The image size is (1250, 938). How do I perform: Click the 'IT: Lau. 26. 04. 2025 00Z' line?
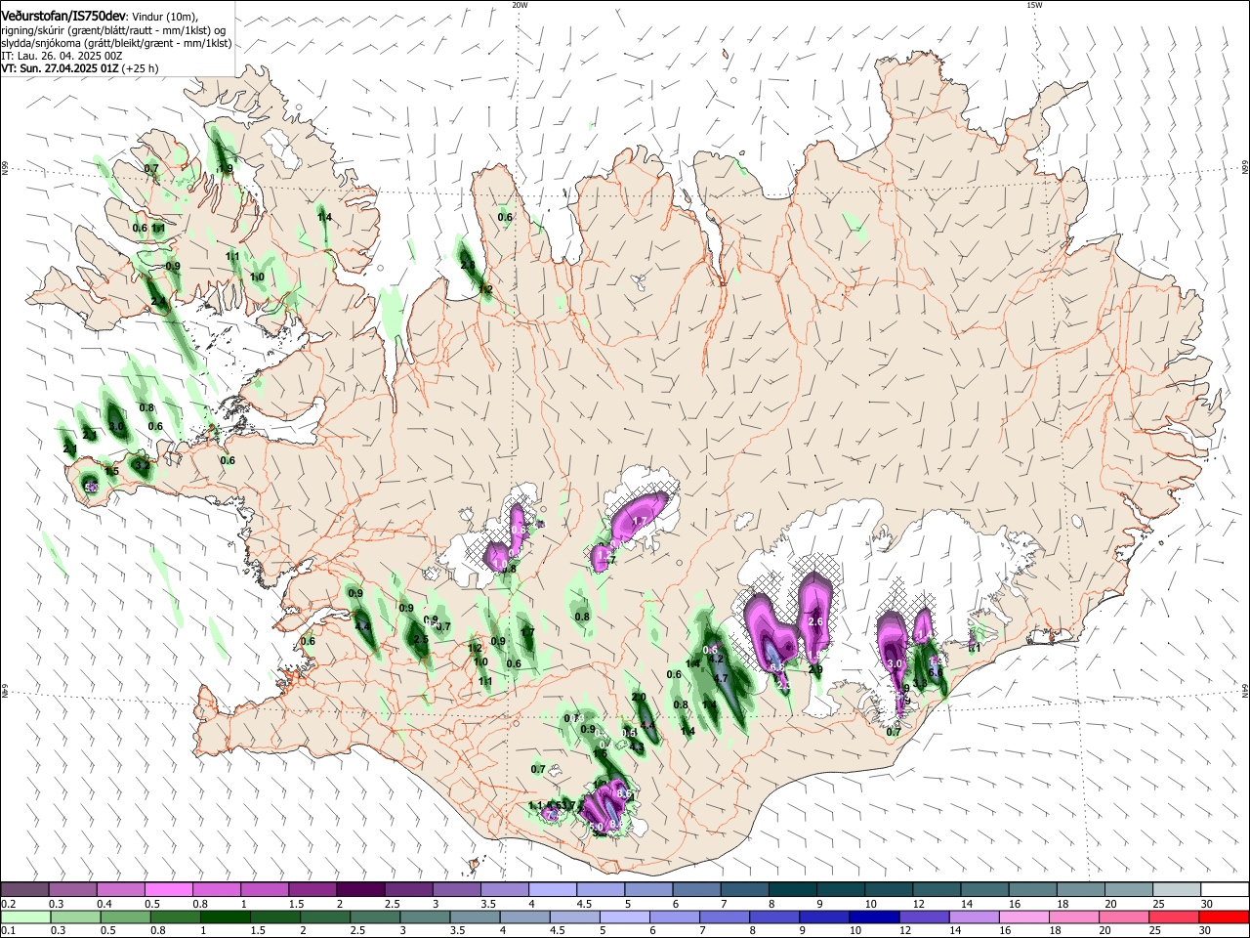(x=62, y=57)
